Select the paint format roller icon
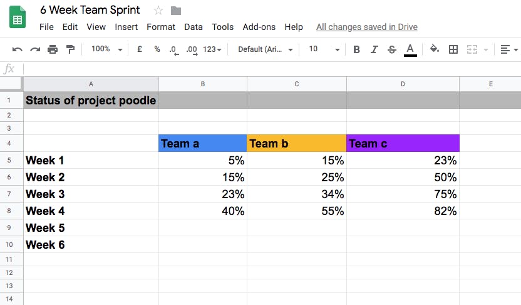The width and height of the screenshot is (521, 305). pos(70,49)
